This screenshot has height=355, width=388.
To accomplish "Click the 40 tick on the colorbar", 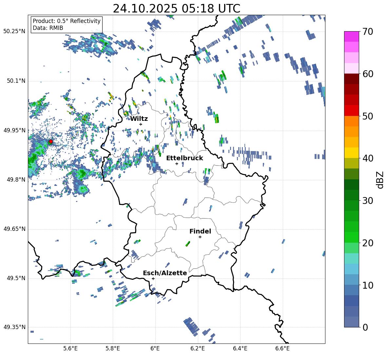I will click(368, 158).
